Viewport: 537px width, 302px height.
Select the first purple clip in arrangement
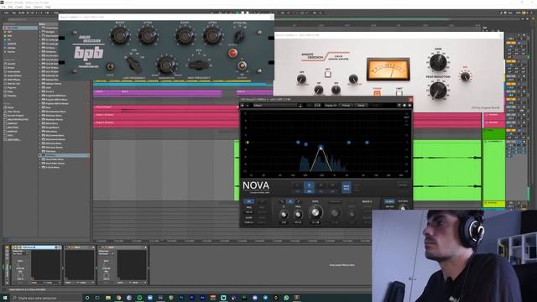107,92
